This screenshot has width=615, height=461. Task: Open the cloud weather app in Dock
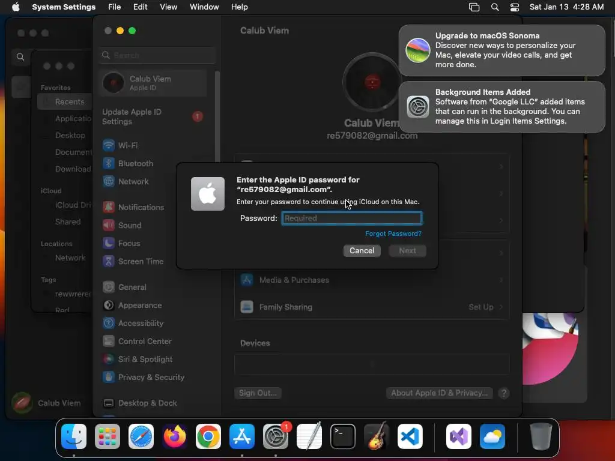tap(492, 436)
